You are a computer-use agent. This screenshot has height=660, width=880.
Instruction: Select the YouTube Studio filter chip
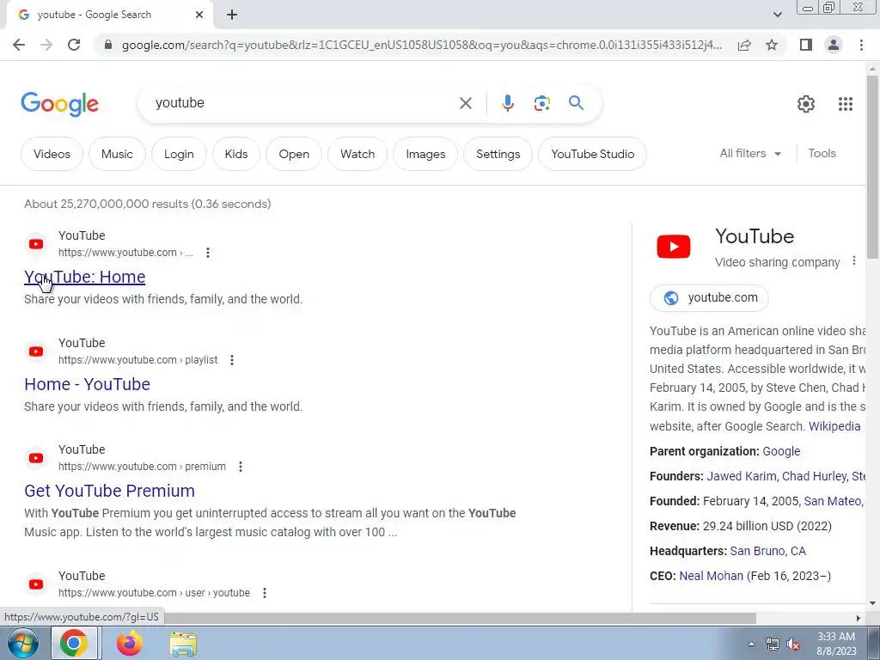coord(592,154)
